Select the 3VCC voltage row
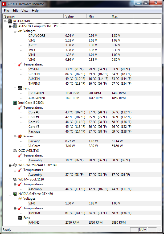This screenshot has width=164, height=234. click(95, 50)
